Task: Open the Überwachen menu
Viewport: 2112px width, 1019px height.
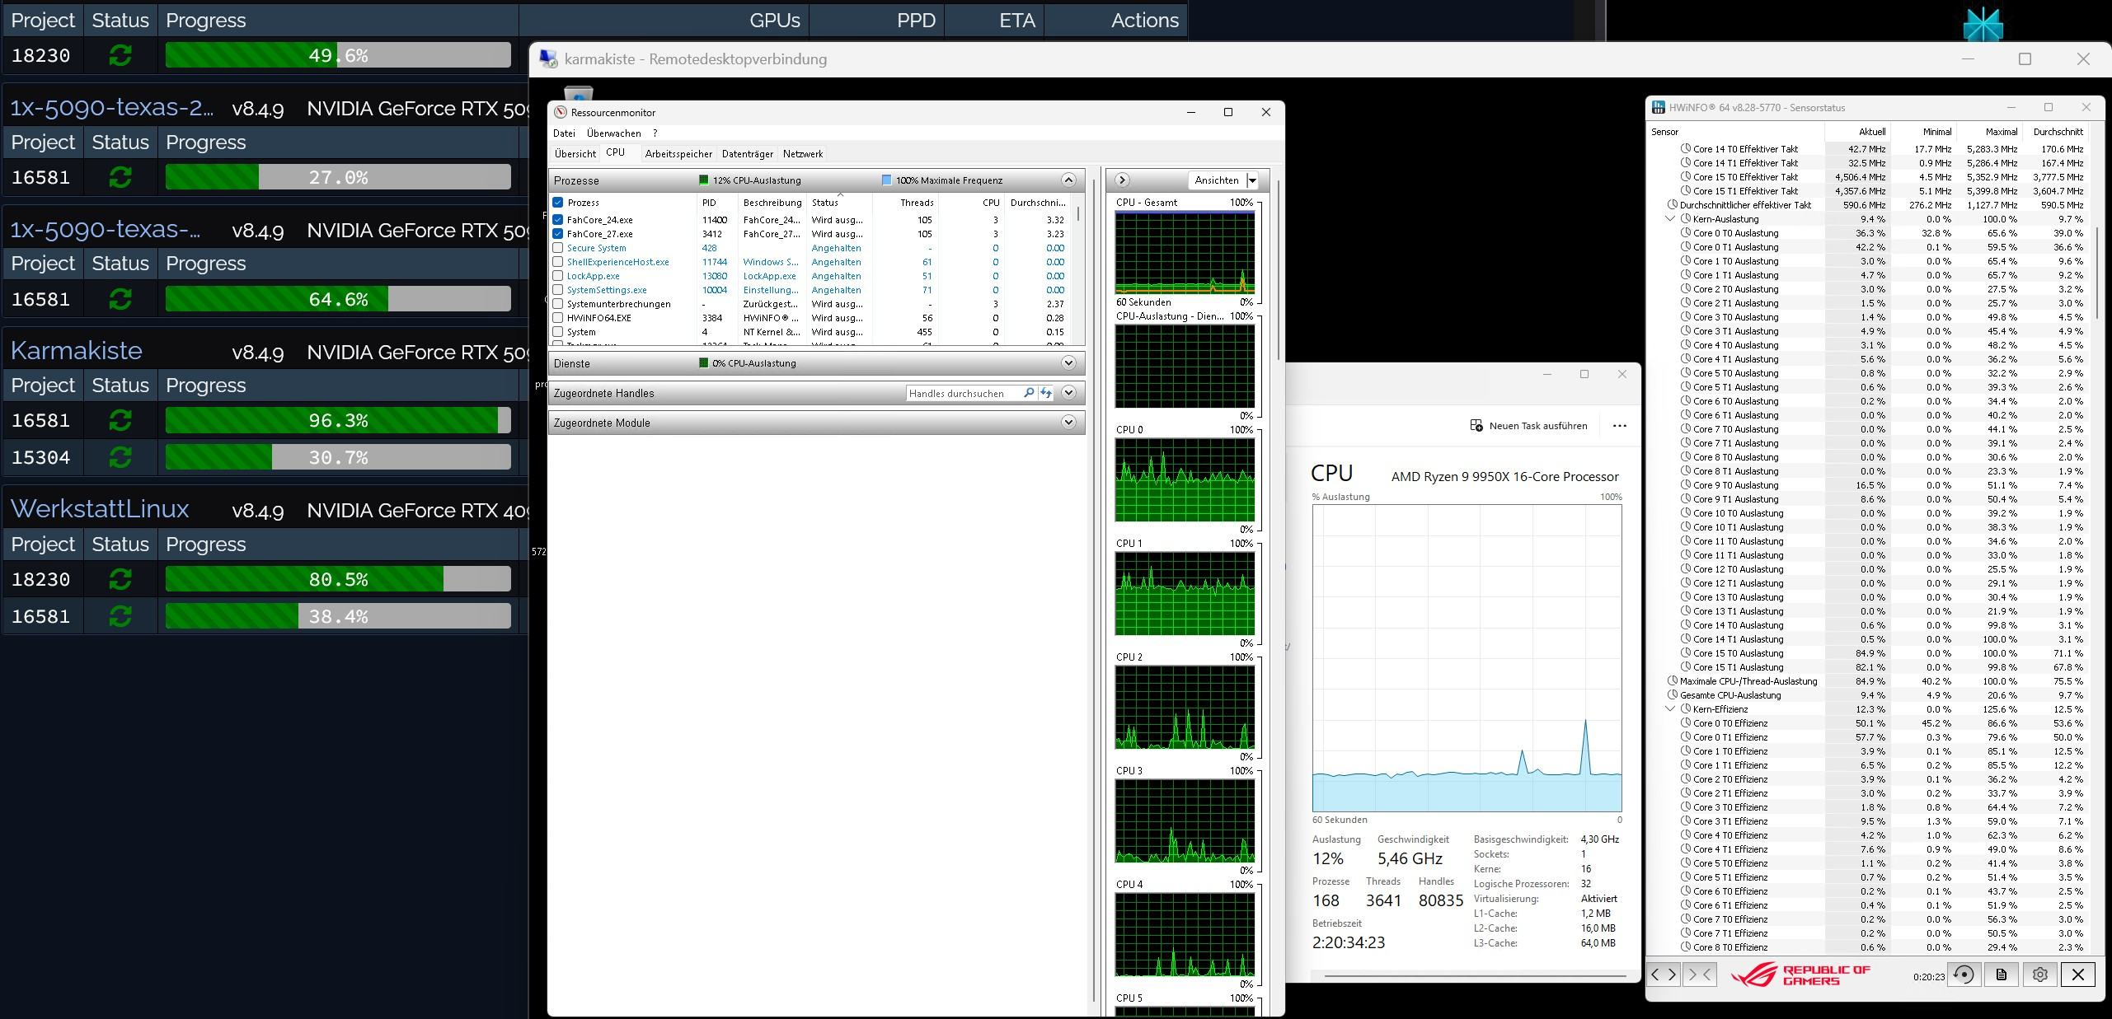Action: coord(613,133)
